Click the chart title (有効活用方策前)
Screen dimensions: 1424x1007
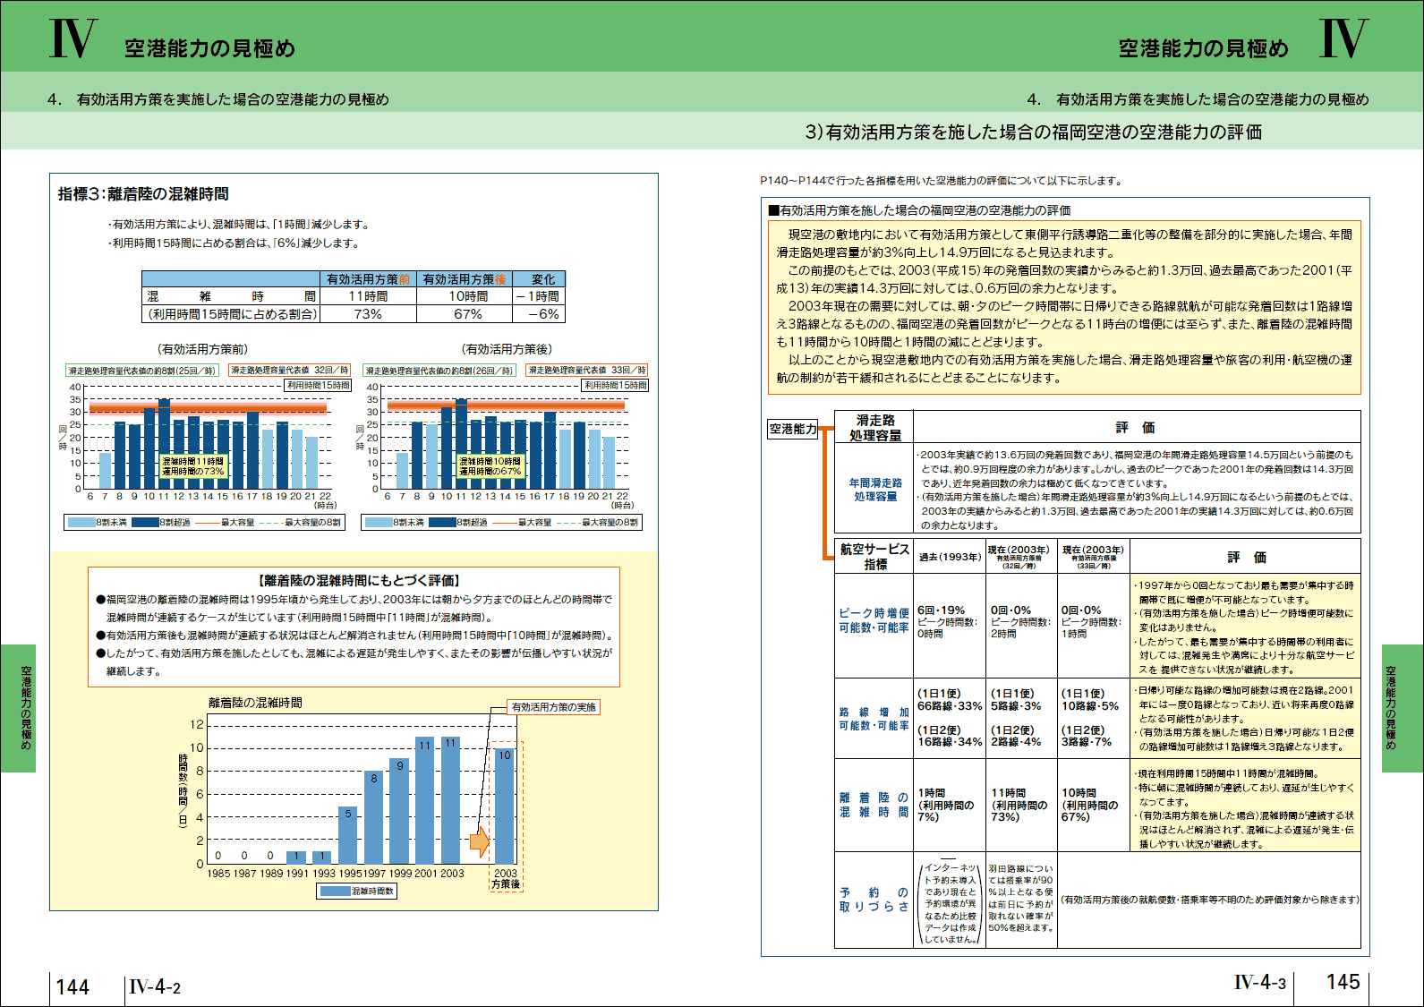pos(203,349)
